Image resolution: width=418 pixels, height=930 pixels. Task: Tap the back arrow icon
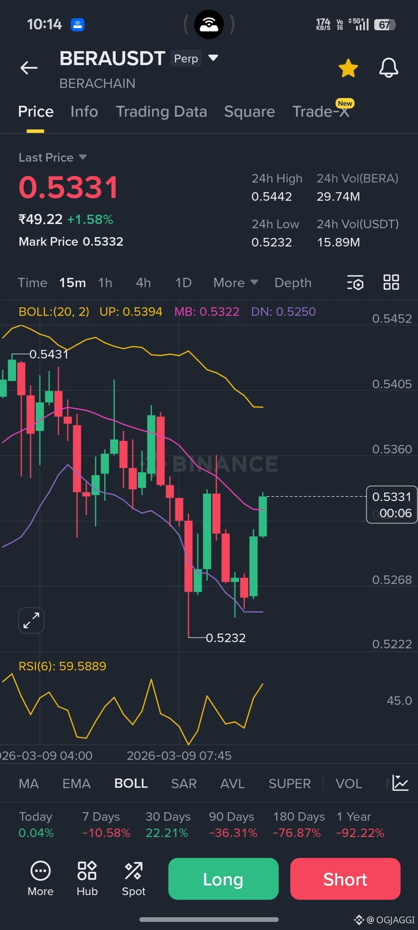(x=29, y=68)
